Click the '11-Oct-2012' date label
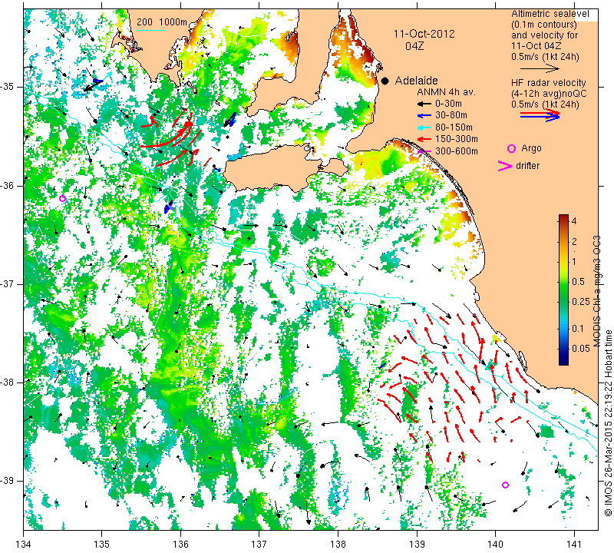This screenshot has width=614, height=553. (424, 34)
